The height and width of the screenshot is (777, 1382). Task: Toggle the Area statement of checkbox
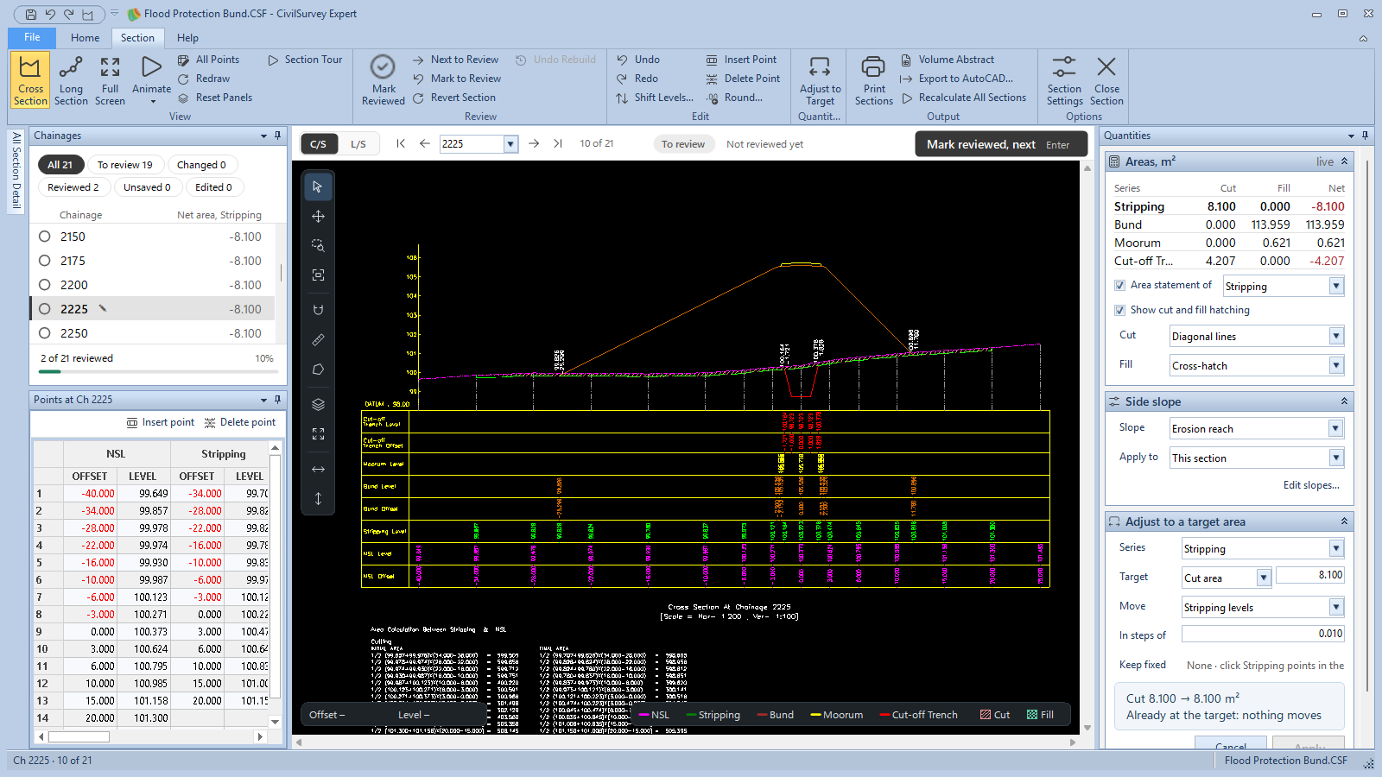(1119, 285)
